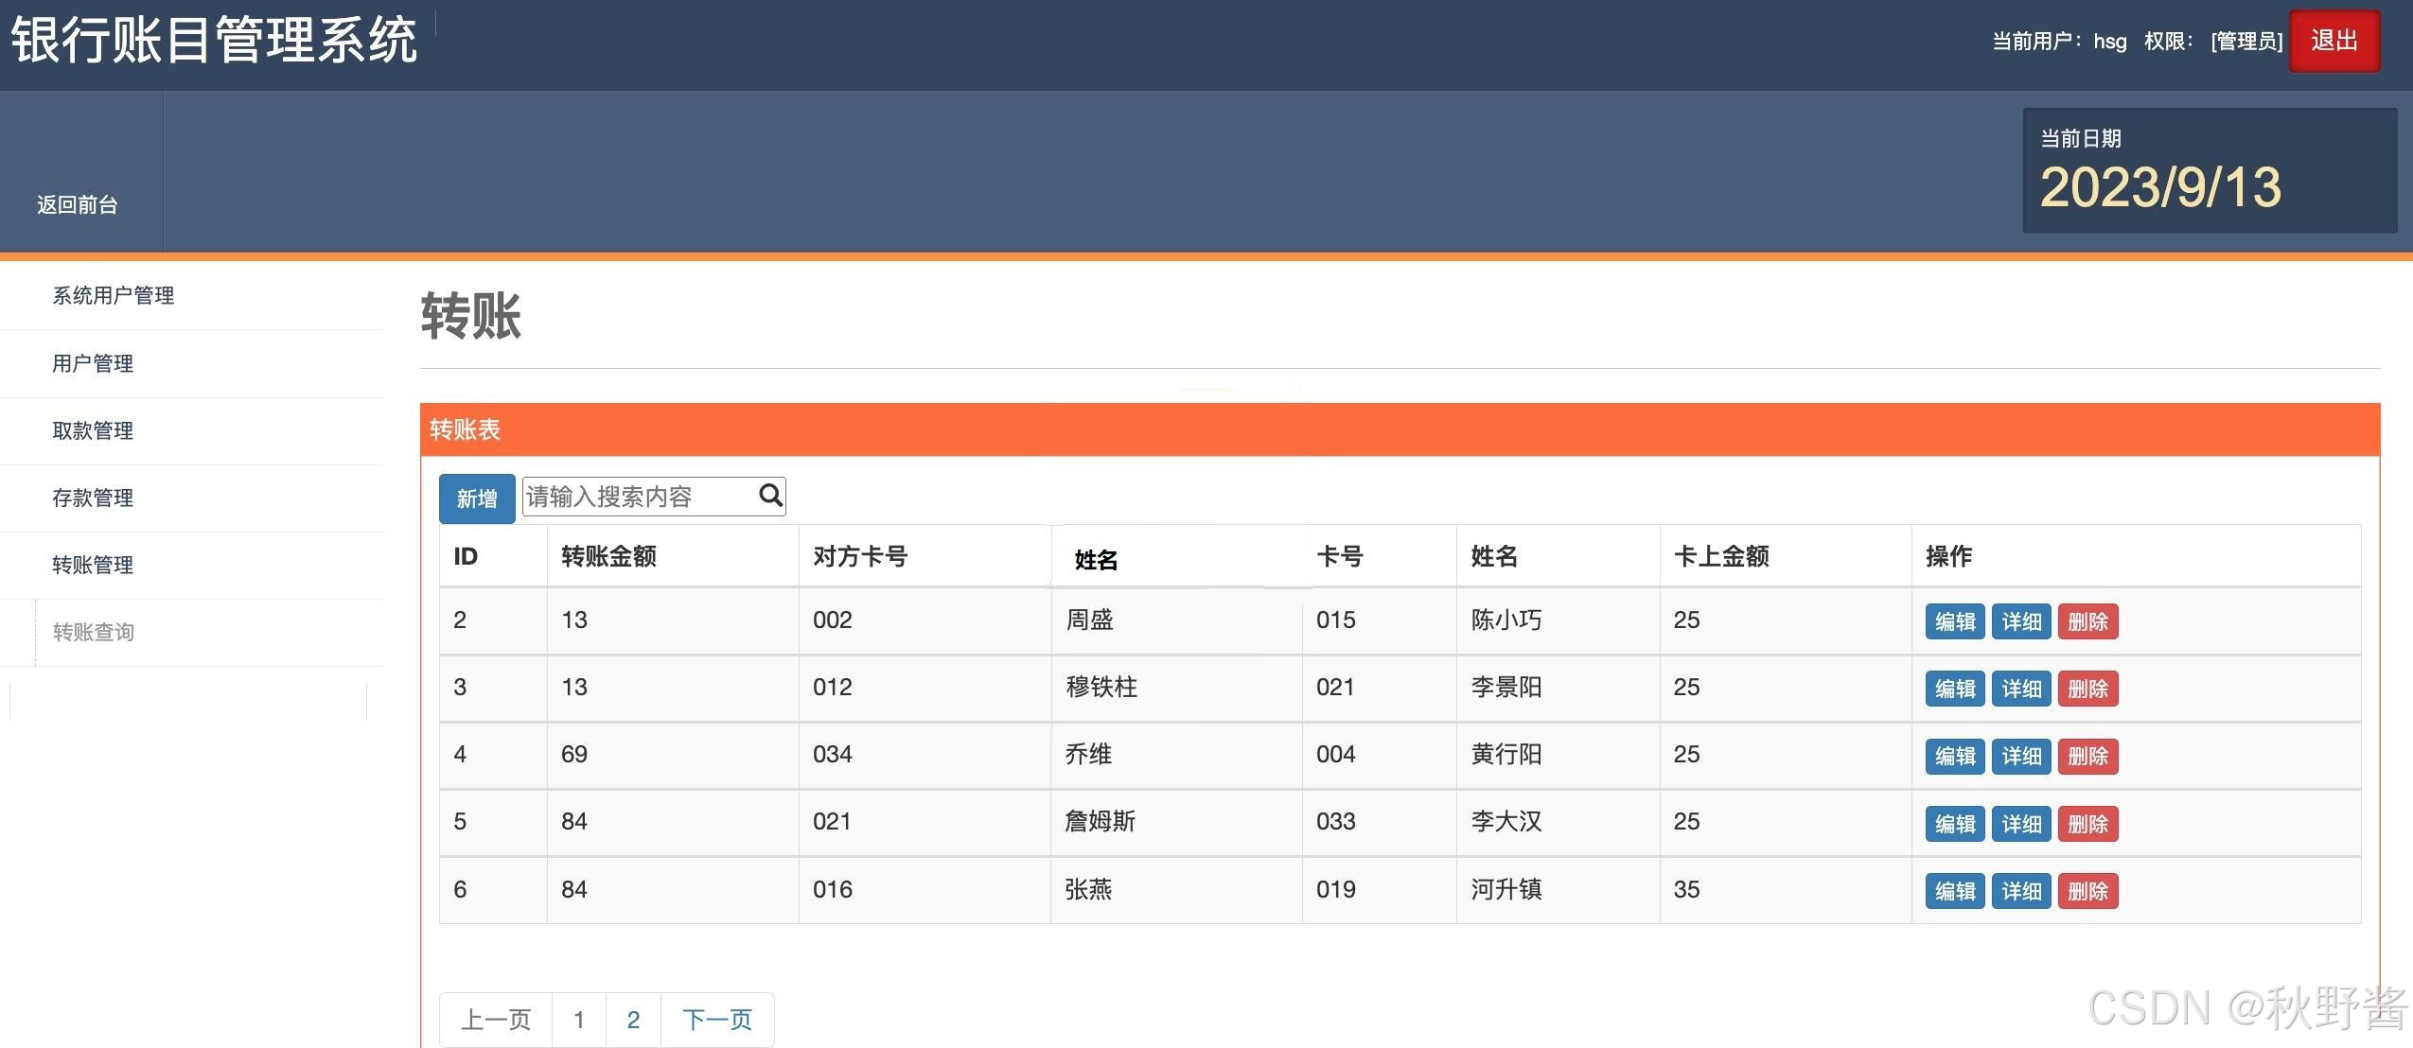
Task: Click the search magnifier icon
Action: point(770,496)
